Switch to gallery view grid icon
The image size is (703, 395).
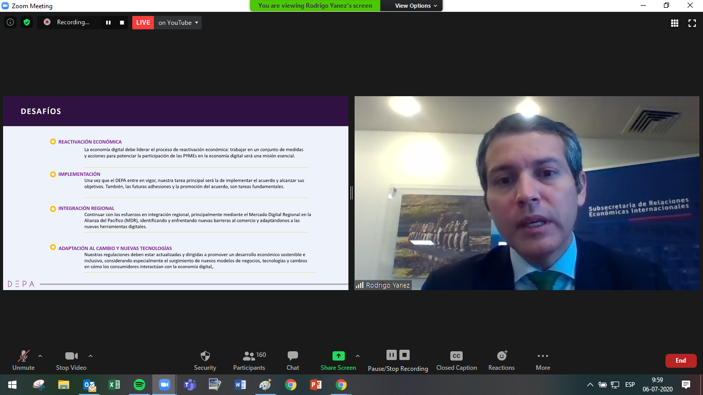click(675, 23)
